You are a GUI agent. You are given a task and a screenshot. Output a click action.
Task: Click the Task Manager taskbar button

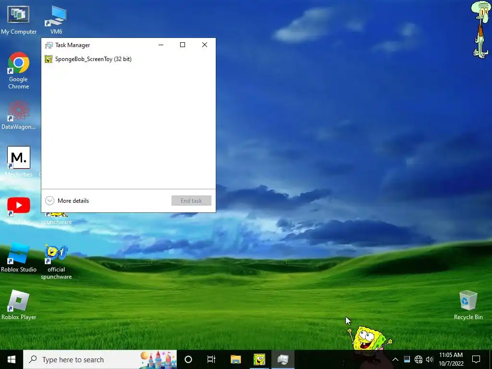click(283, 359)
